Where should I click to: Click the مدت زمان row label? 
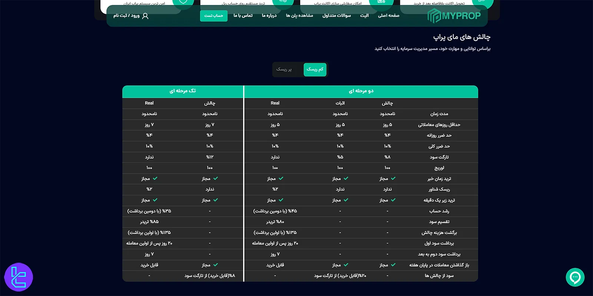pyautogui.click(x=439, y=114)
